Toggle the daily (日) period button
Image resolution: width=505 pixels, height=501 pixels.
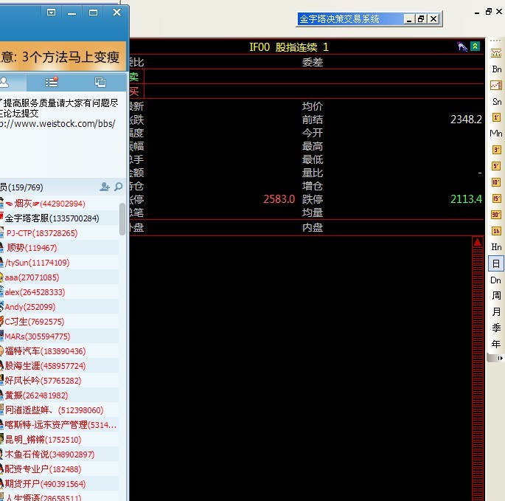(496, 263)
